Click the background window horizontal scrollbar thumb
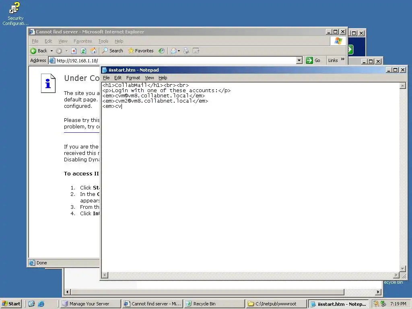The height and width of the screenshot is (309, 412). pos(208,292)
